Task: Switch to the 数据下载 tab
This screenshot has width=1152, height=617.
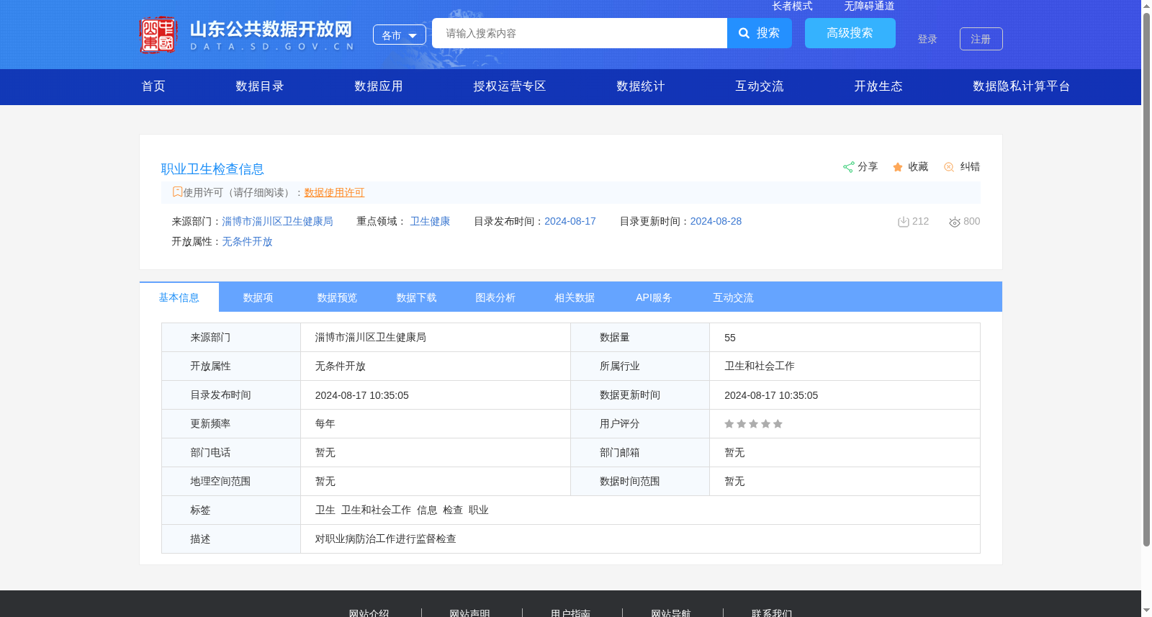Action: point(417,297)
